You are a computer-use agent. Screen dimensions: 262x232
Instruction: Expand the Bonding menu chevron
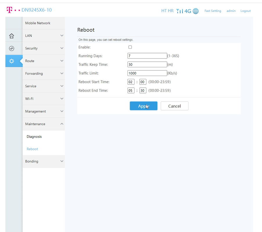point(62,161)
